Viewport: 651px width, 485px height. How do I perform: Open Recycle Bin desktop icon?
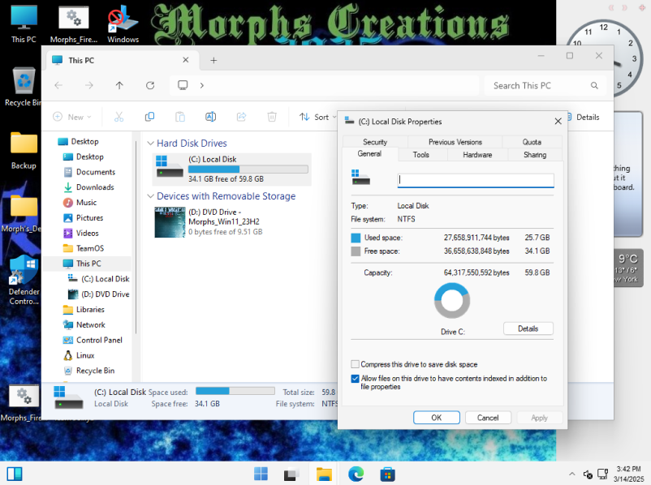(24, 87)
